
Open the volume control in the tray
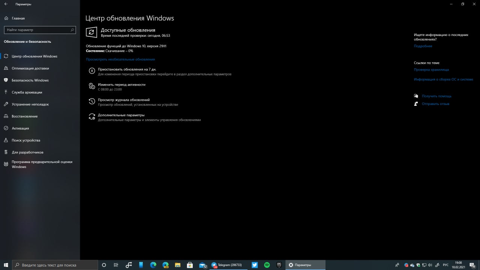click(430, 265)
